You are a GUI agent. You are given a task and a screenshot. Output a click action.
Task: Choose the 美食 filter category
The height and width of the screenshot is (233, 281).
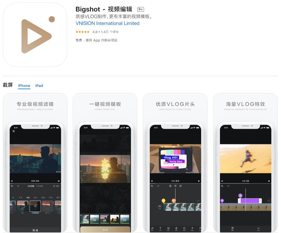pyautogui.click(x=43, y=198)
